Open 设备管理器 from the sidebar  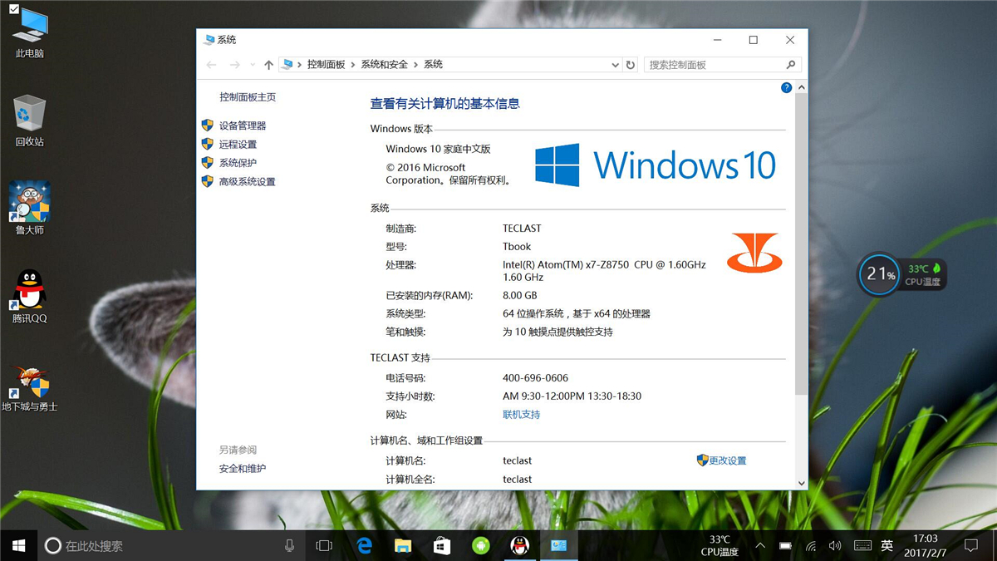point(243,125)
